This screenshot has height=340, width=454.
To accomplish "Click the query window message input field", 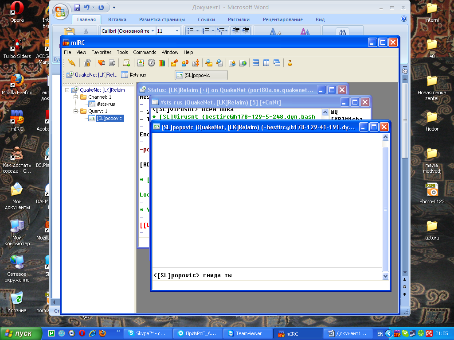I will (270, 285).
